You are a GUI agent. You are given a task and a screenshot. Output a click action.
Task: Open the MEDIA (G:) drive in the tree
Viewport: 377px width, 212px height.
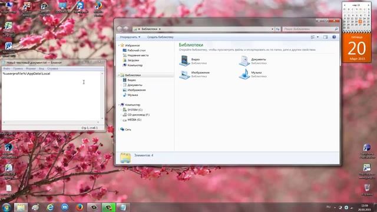tap(132, 120)
